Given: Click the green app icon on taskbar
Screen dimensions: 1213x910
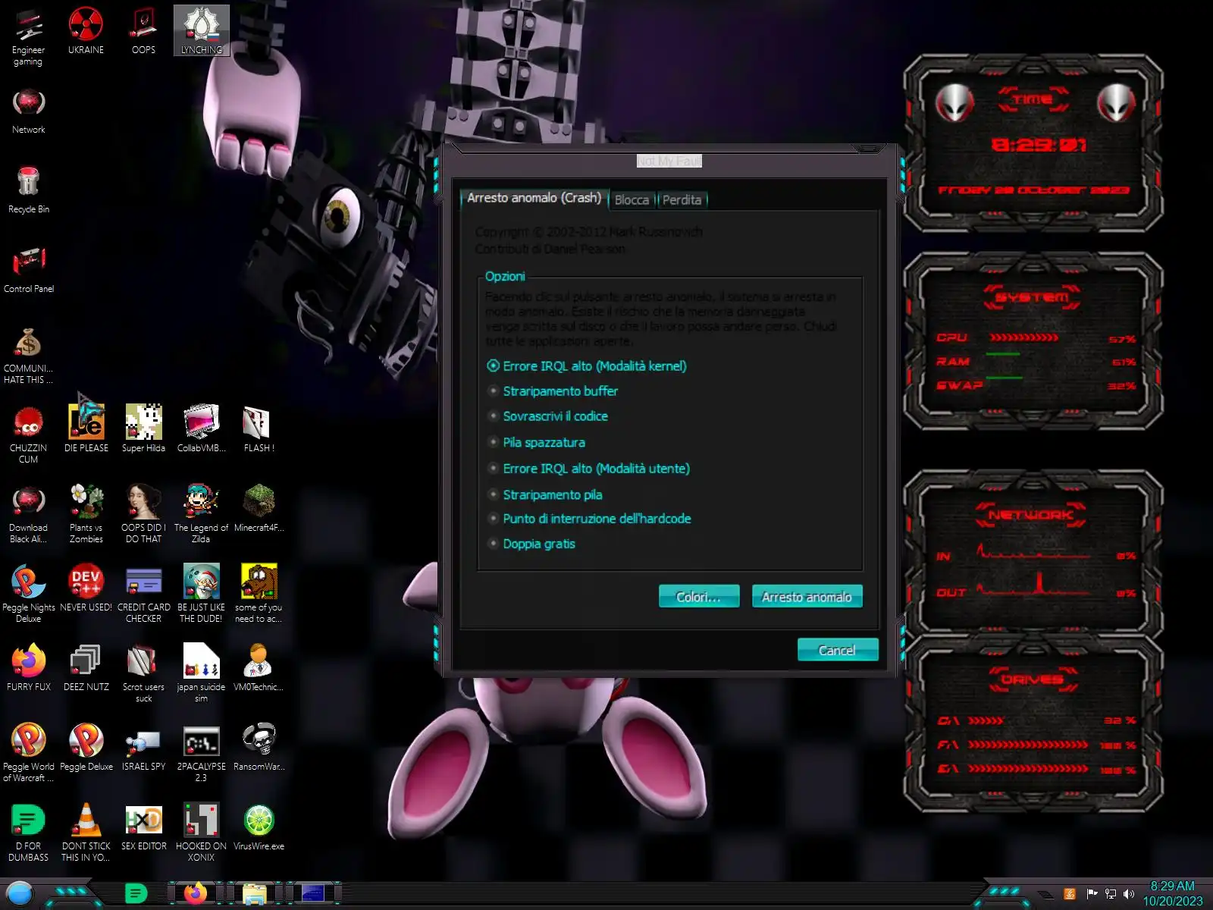Looking at the screenshot, I should click(x=136, y=894).
